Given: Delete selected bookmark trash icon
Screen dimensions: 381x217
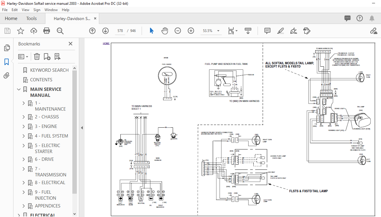Looking at the screenshot, I should [x=37, y=56].
